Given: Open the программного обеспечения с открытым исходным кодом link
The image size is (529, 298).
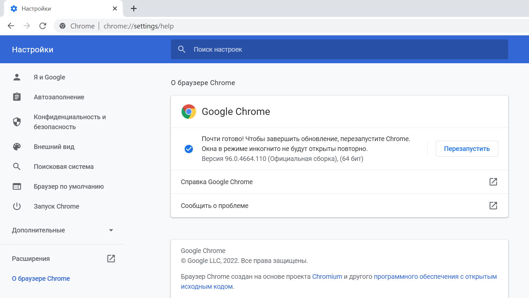Looking at the screenshot, I should tap(435, 276).
